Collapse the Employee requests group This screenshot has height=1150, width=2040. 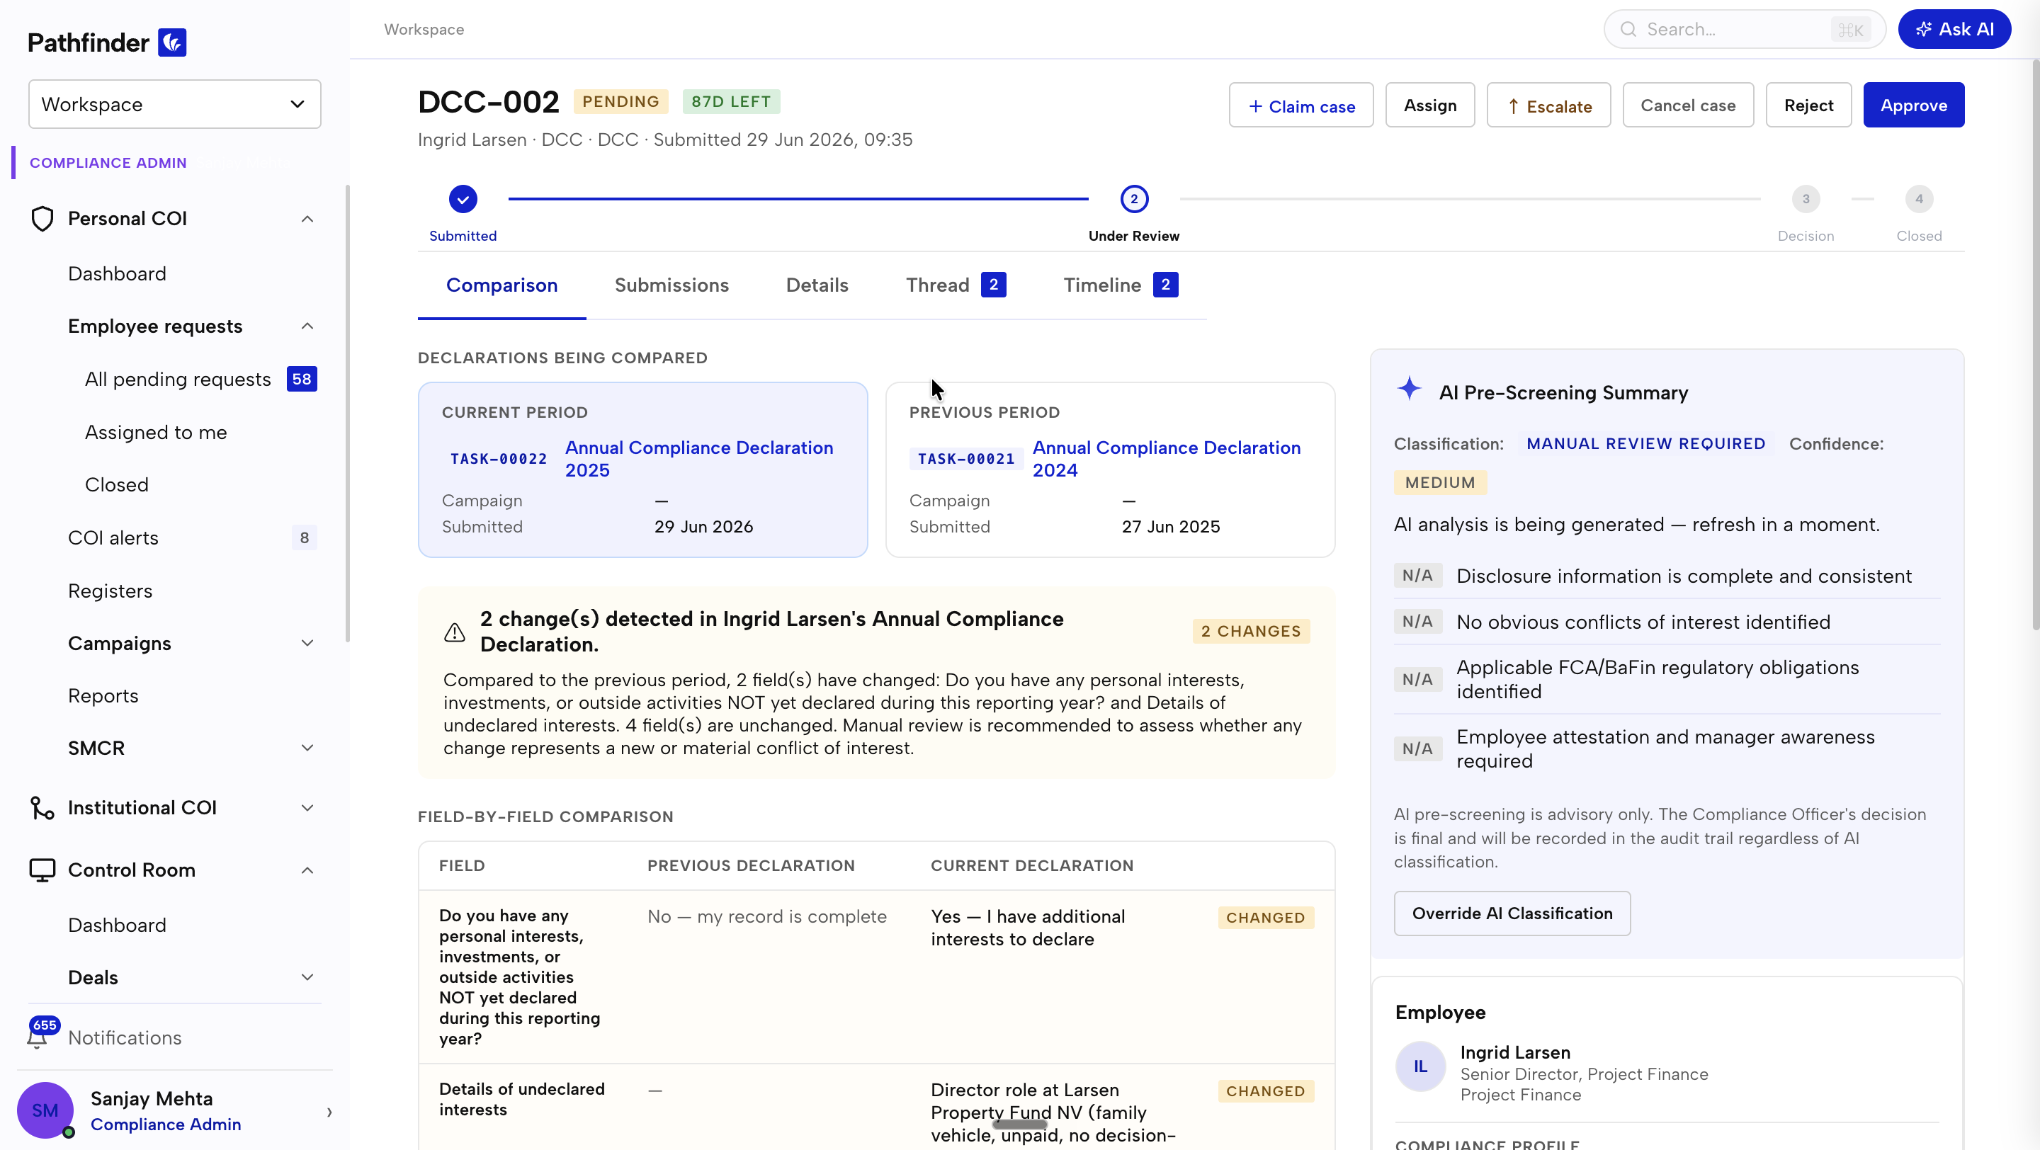coord(307,326)
